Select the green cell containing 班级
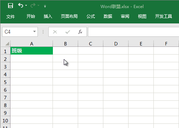This screenshot has width=179, height=128. 32,51
